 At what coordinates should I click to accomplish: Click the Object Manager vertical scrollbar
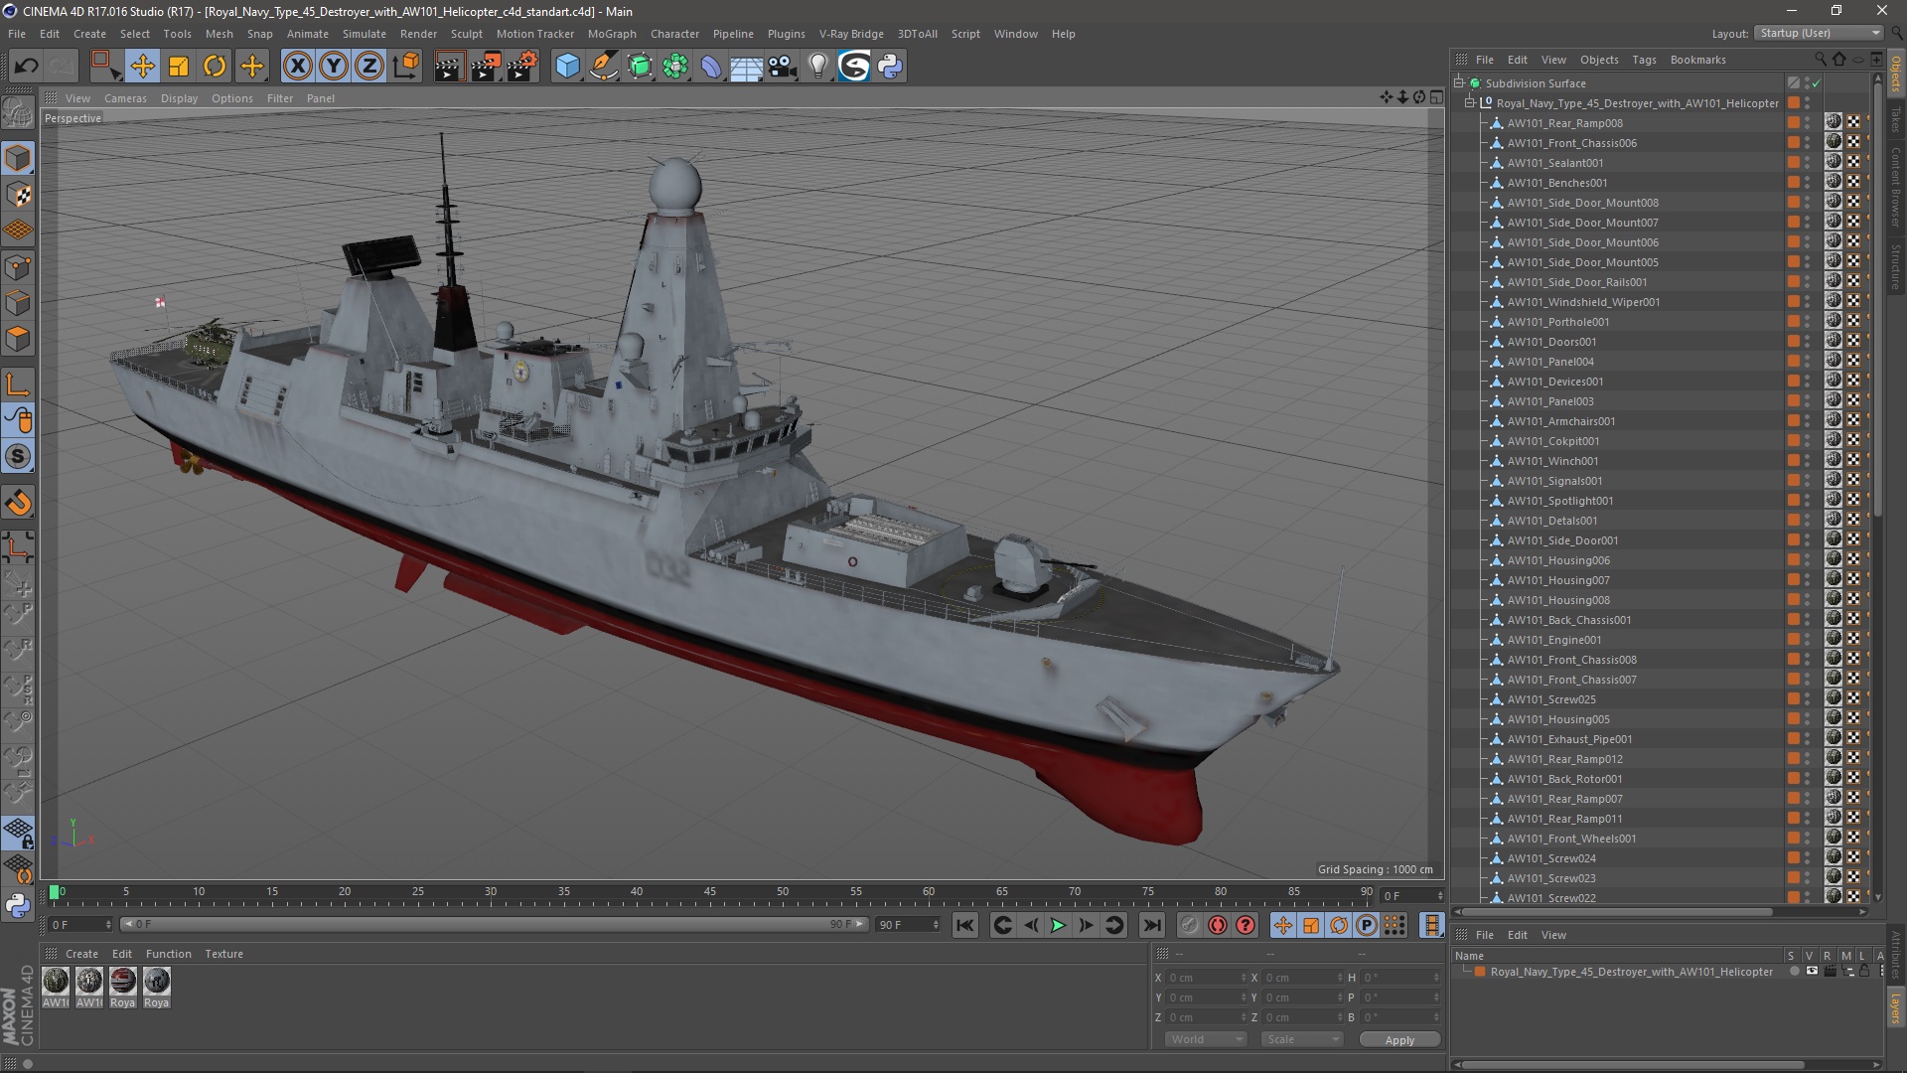point(1876,298)
